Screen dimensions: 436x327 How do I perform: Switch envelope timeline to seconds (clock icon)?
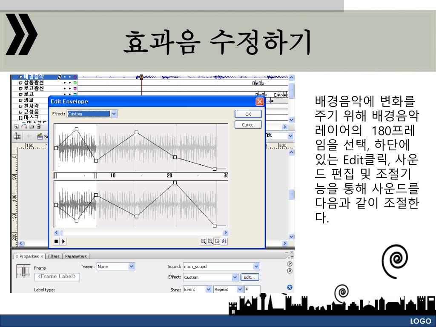(217, 241)
